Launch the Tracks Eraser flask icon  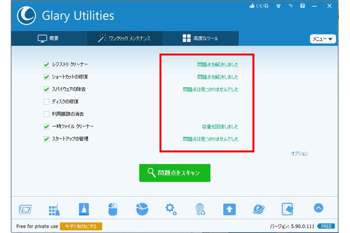pyautogui.click(x=84, y=209)
